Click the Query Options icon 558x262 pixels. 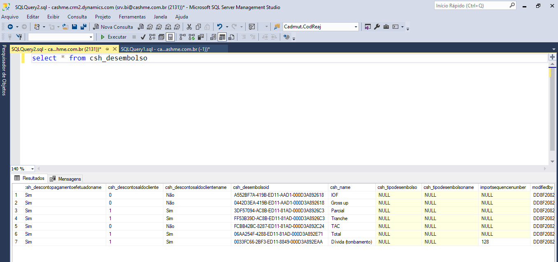(161, 37)
